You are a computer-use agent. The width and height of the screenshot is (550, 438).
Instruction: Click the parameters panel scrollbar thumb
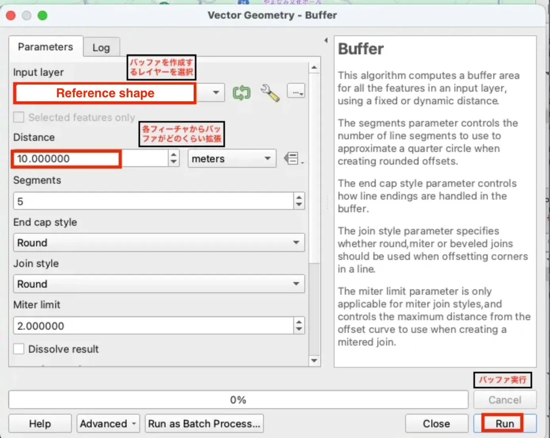click(314, 168)
